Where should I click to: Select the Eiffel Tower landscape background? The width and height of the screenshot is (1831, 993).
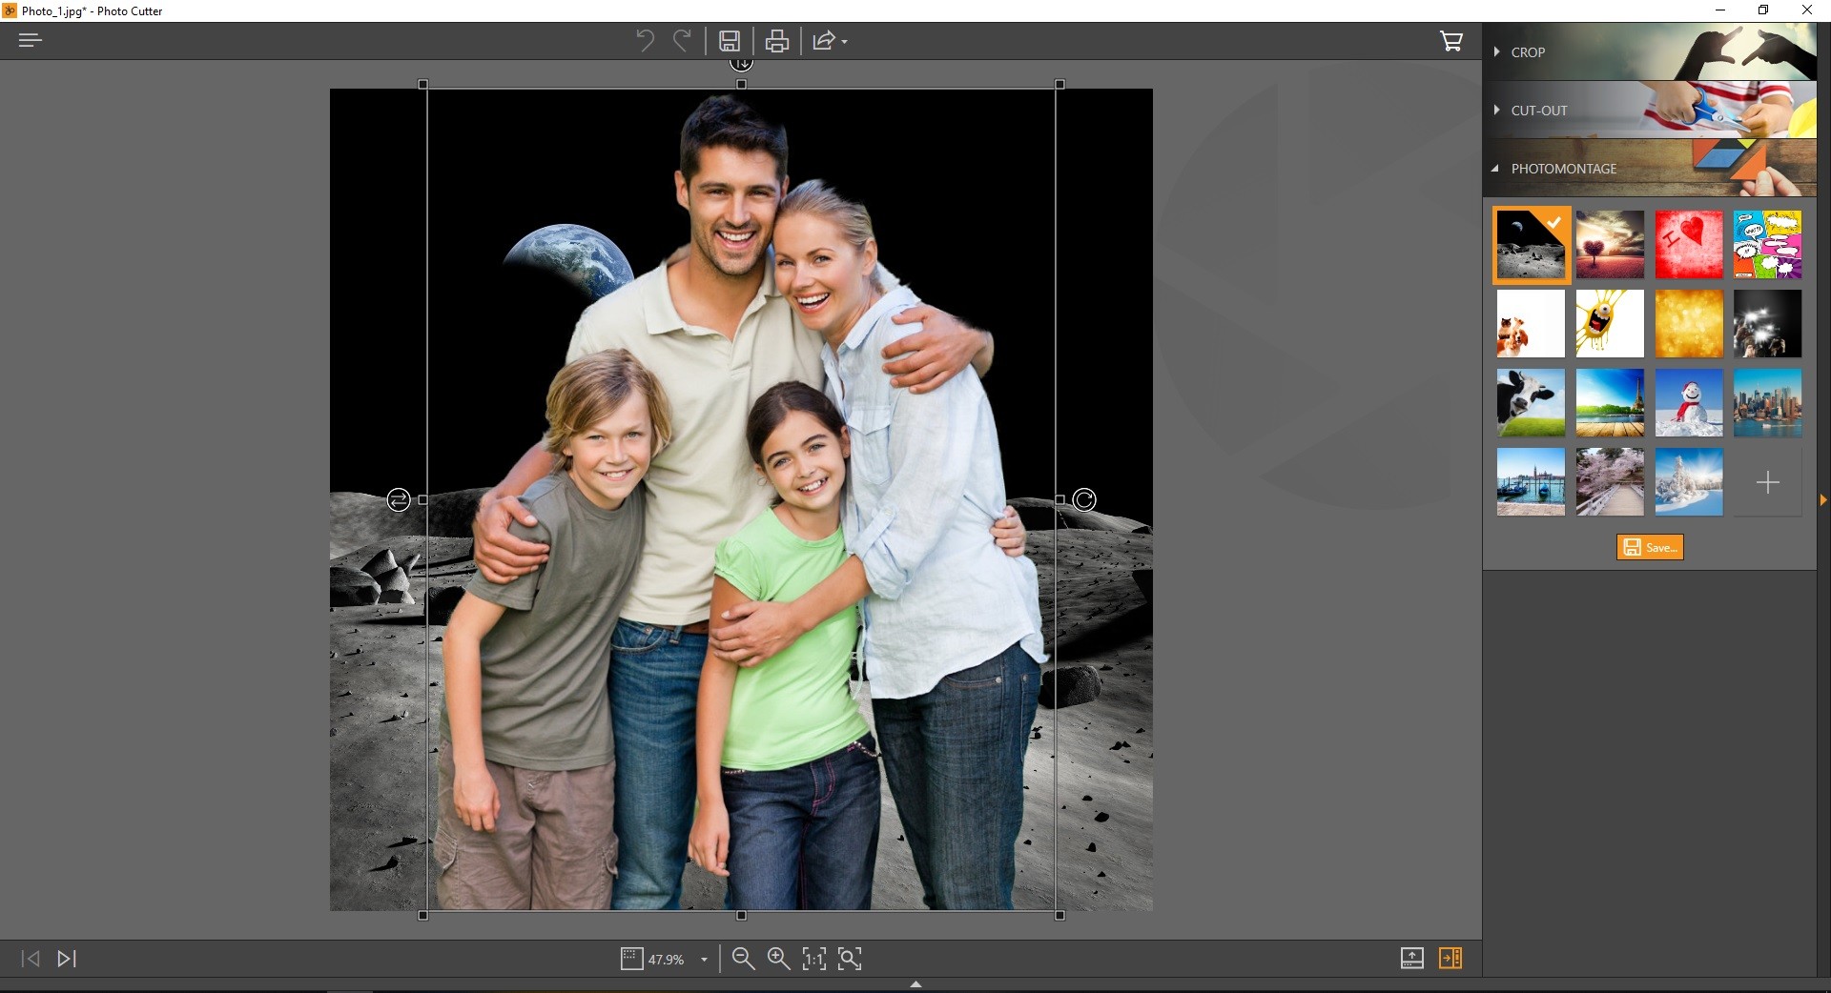tap(1610, 403)
